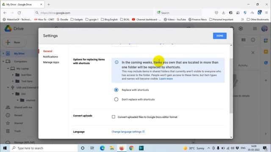Open Change language settings link
The height and width of the screenshot is (152, 271).
pos(128,132)
